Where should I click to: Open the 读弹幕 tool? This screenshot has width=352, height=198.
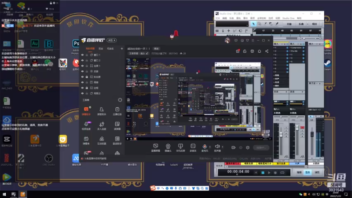tap(117, 126)
